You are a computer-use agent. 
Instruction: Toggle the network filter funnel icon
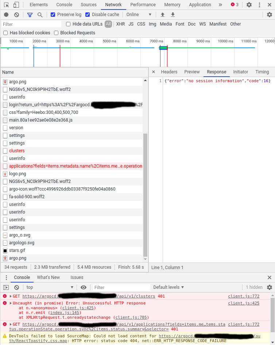[x=30, y=15]
